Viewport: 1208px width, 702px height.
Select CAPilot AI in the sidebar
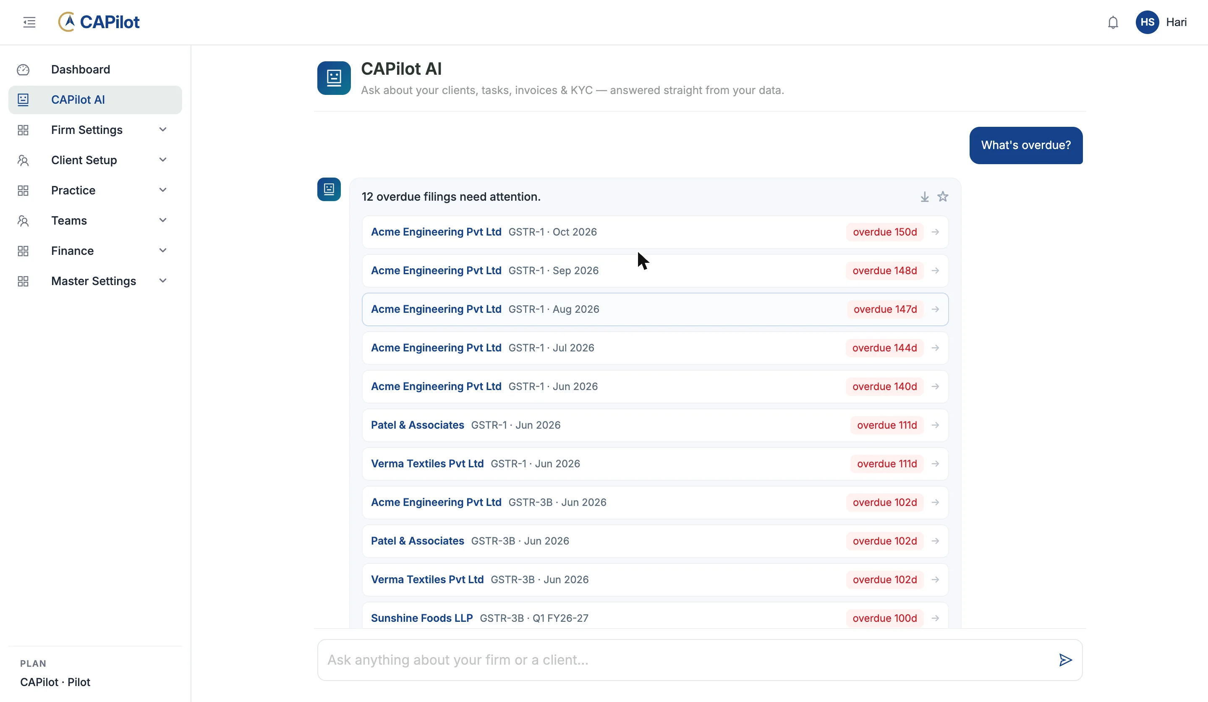coord(95,100)
